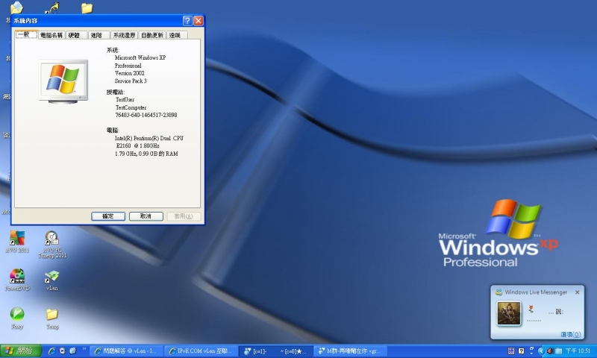Viewport: 597px width, 358px height.
Task: Switch to the 硬體 tab
Action: [74, 35]
